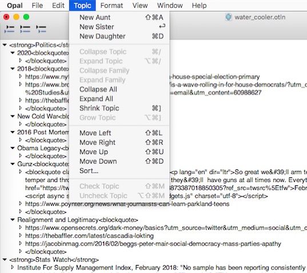This screenshot has width=307, height=273.
Task: Open the File menu
Action: 37,6
